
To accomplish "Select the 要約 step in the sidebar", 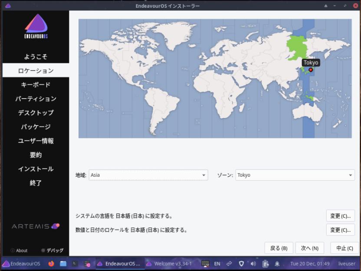I will coord(36,155).
